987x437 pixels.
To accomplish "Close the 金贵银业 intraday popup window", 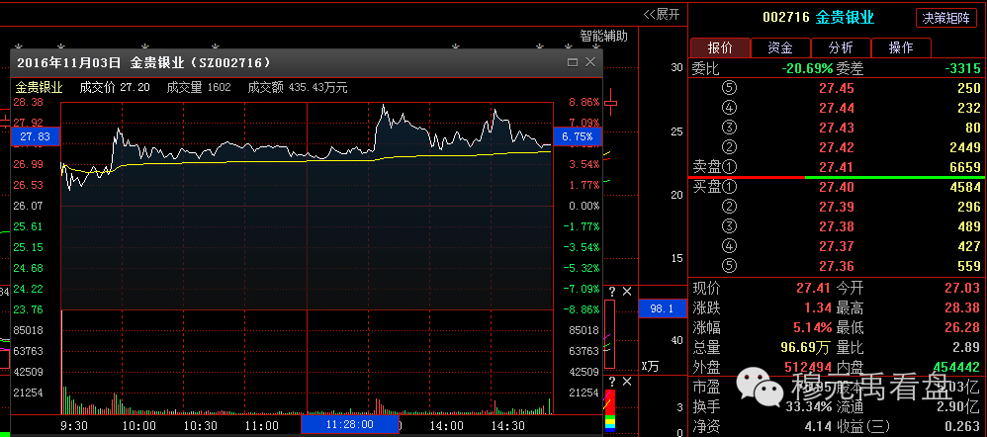I will tap(589, 62).
